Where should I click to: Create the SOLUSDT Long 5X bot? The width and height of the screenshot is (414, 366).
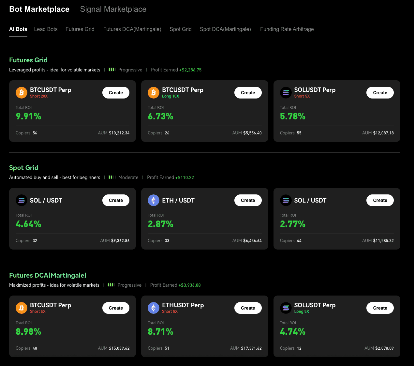(380, 308)
